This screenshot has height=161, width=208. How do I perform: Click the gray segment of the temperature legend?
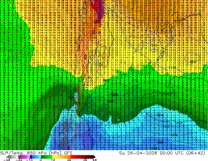12,157
